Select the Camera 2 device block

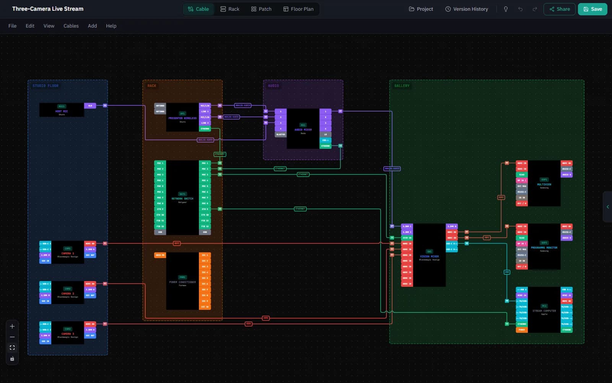click(68, 293)
